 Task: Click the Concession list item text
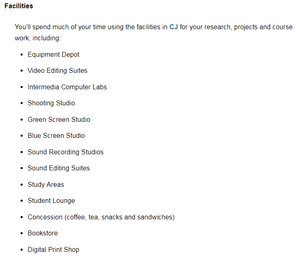[101, 217]
